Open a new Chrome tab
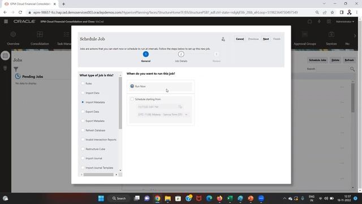362x204 pixels. pos(63,4)
